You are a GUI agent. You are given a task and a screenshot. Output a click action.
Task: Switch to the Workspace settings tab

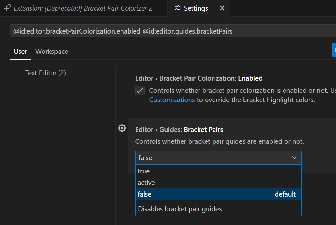click(x=52, y=52)
